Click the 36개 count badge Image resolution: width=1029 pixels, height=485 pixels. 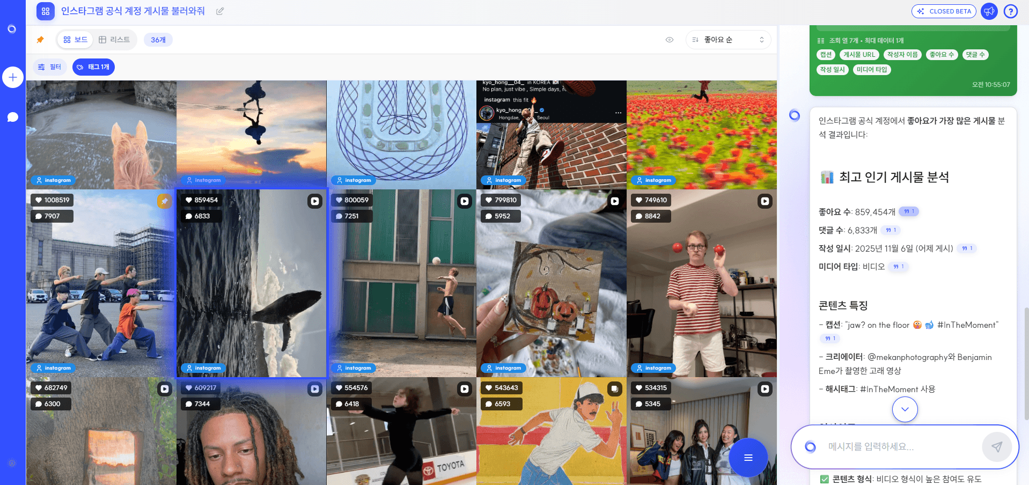click(x=158, y=40)
